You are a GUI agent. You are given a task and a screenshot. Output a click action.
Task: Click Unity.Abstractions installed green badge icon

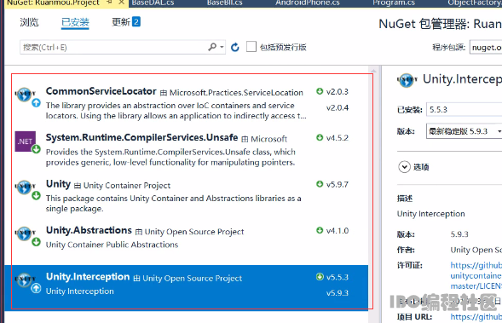pos(36,242)
